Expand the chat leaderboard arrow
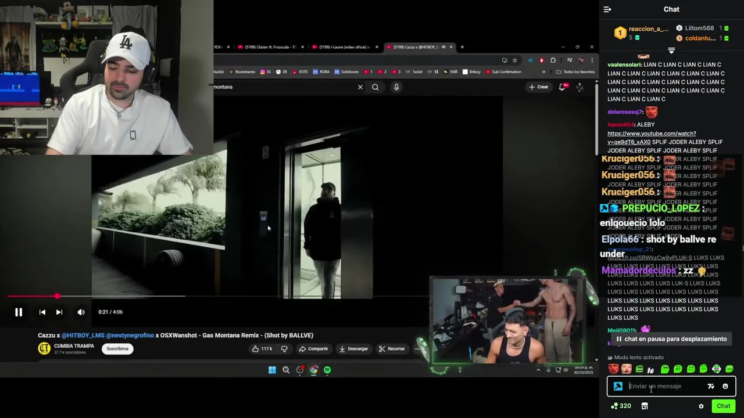744x418 pixels. click(x=671, y=51)
